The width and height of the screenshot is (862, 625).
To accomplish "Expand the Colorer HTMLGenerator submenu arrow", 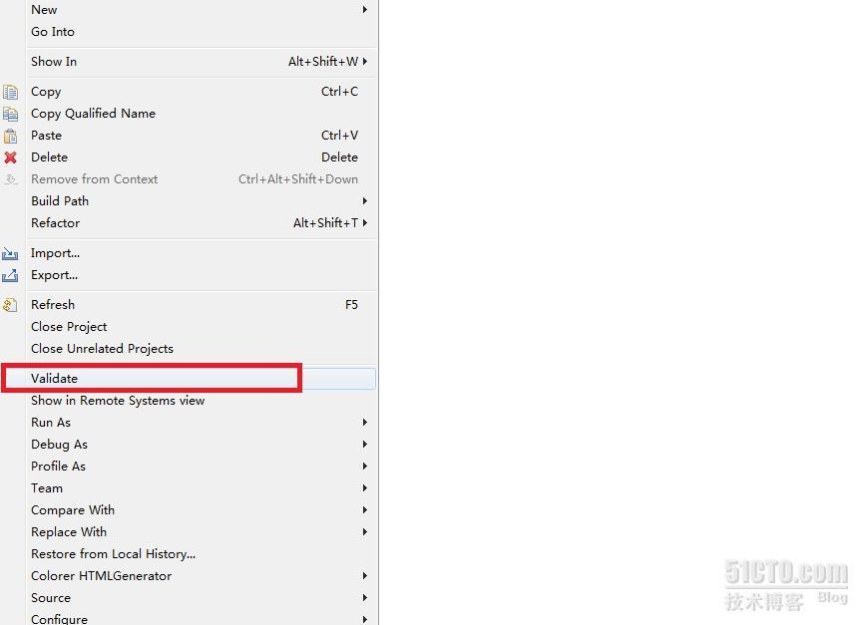I will [x=364, y=575].
